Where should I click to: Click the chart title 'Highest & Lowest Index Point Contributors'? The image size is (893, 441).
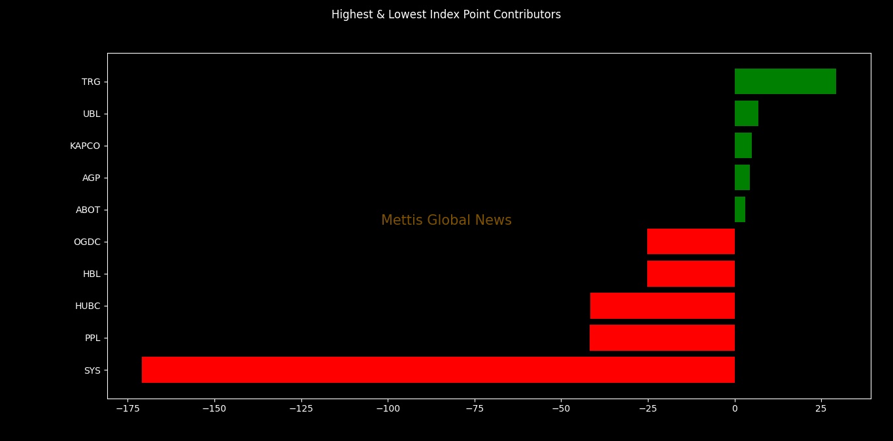(x=446, y=14)
